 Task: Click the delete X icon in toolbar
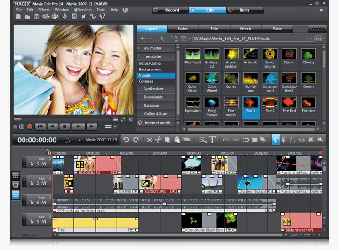click(x=149, y=140)
